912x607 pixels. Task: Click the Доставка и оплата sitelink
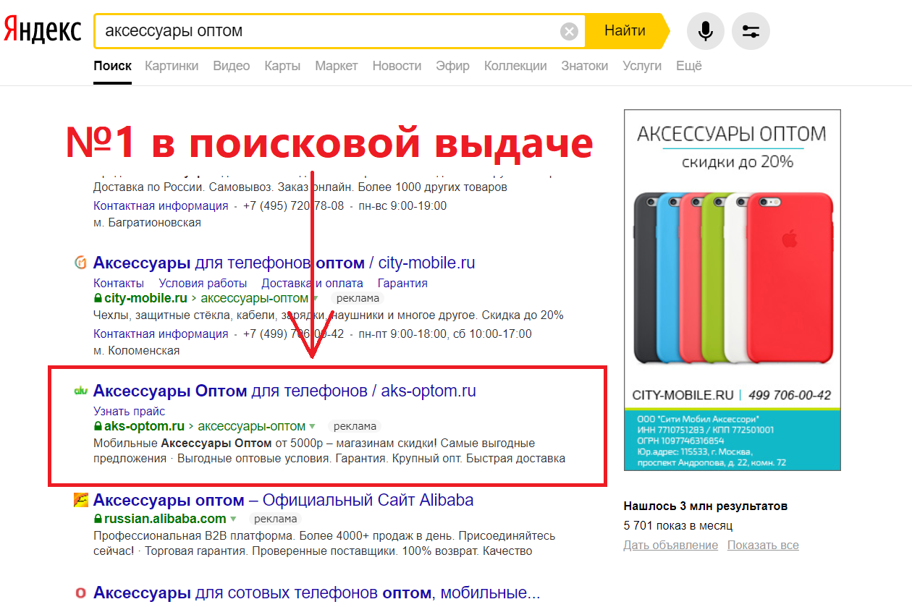pyautogui.click(x=312, y=283)
